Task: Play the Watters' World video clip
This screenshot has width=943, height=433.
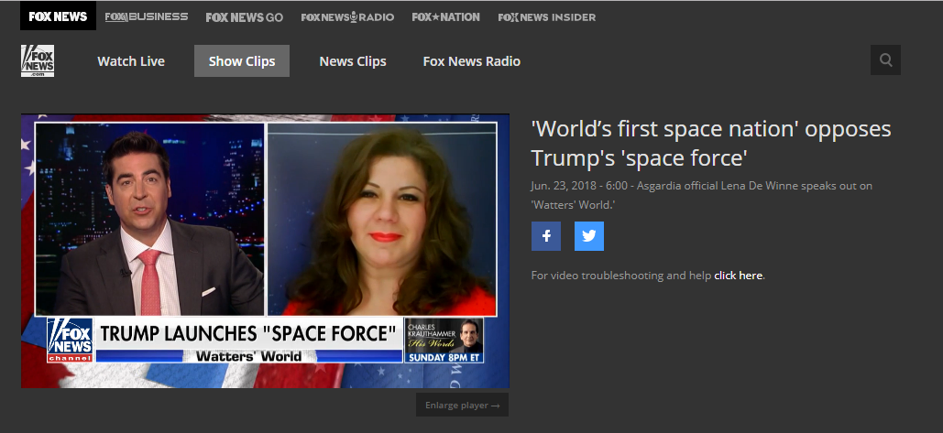Action: point(265,251)
